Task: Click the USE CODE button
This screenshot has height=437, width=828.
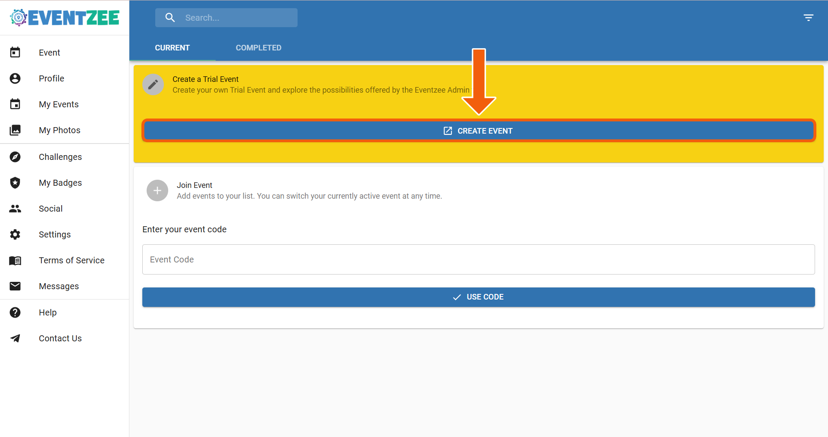Action: (479, 297)
